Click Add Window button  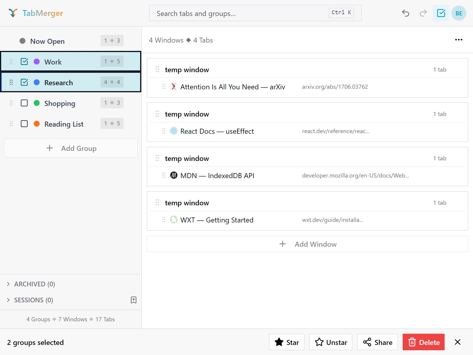click(x=307, y=244)
